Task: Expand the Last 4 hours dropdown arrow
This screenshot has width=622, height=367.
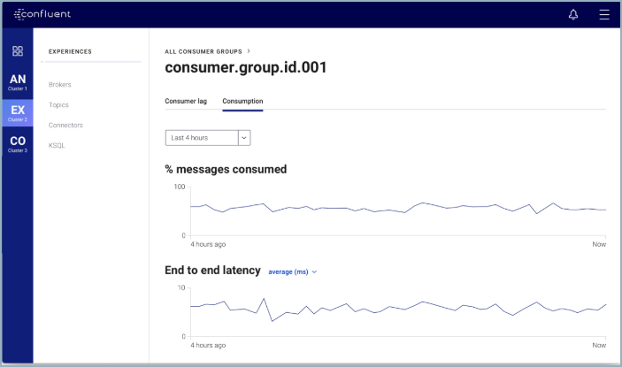Action: tap(244, 138)
